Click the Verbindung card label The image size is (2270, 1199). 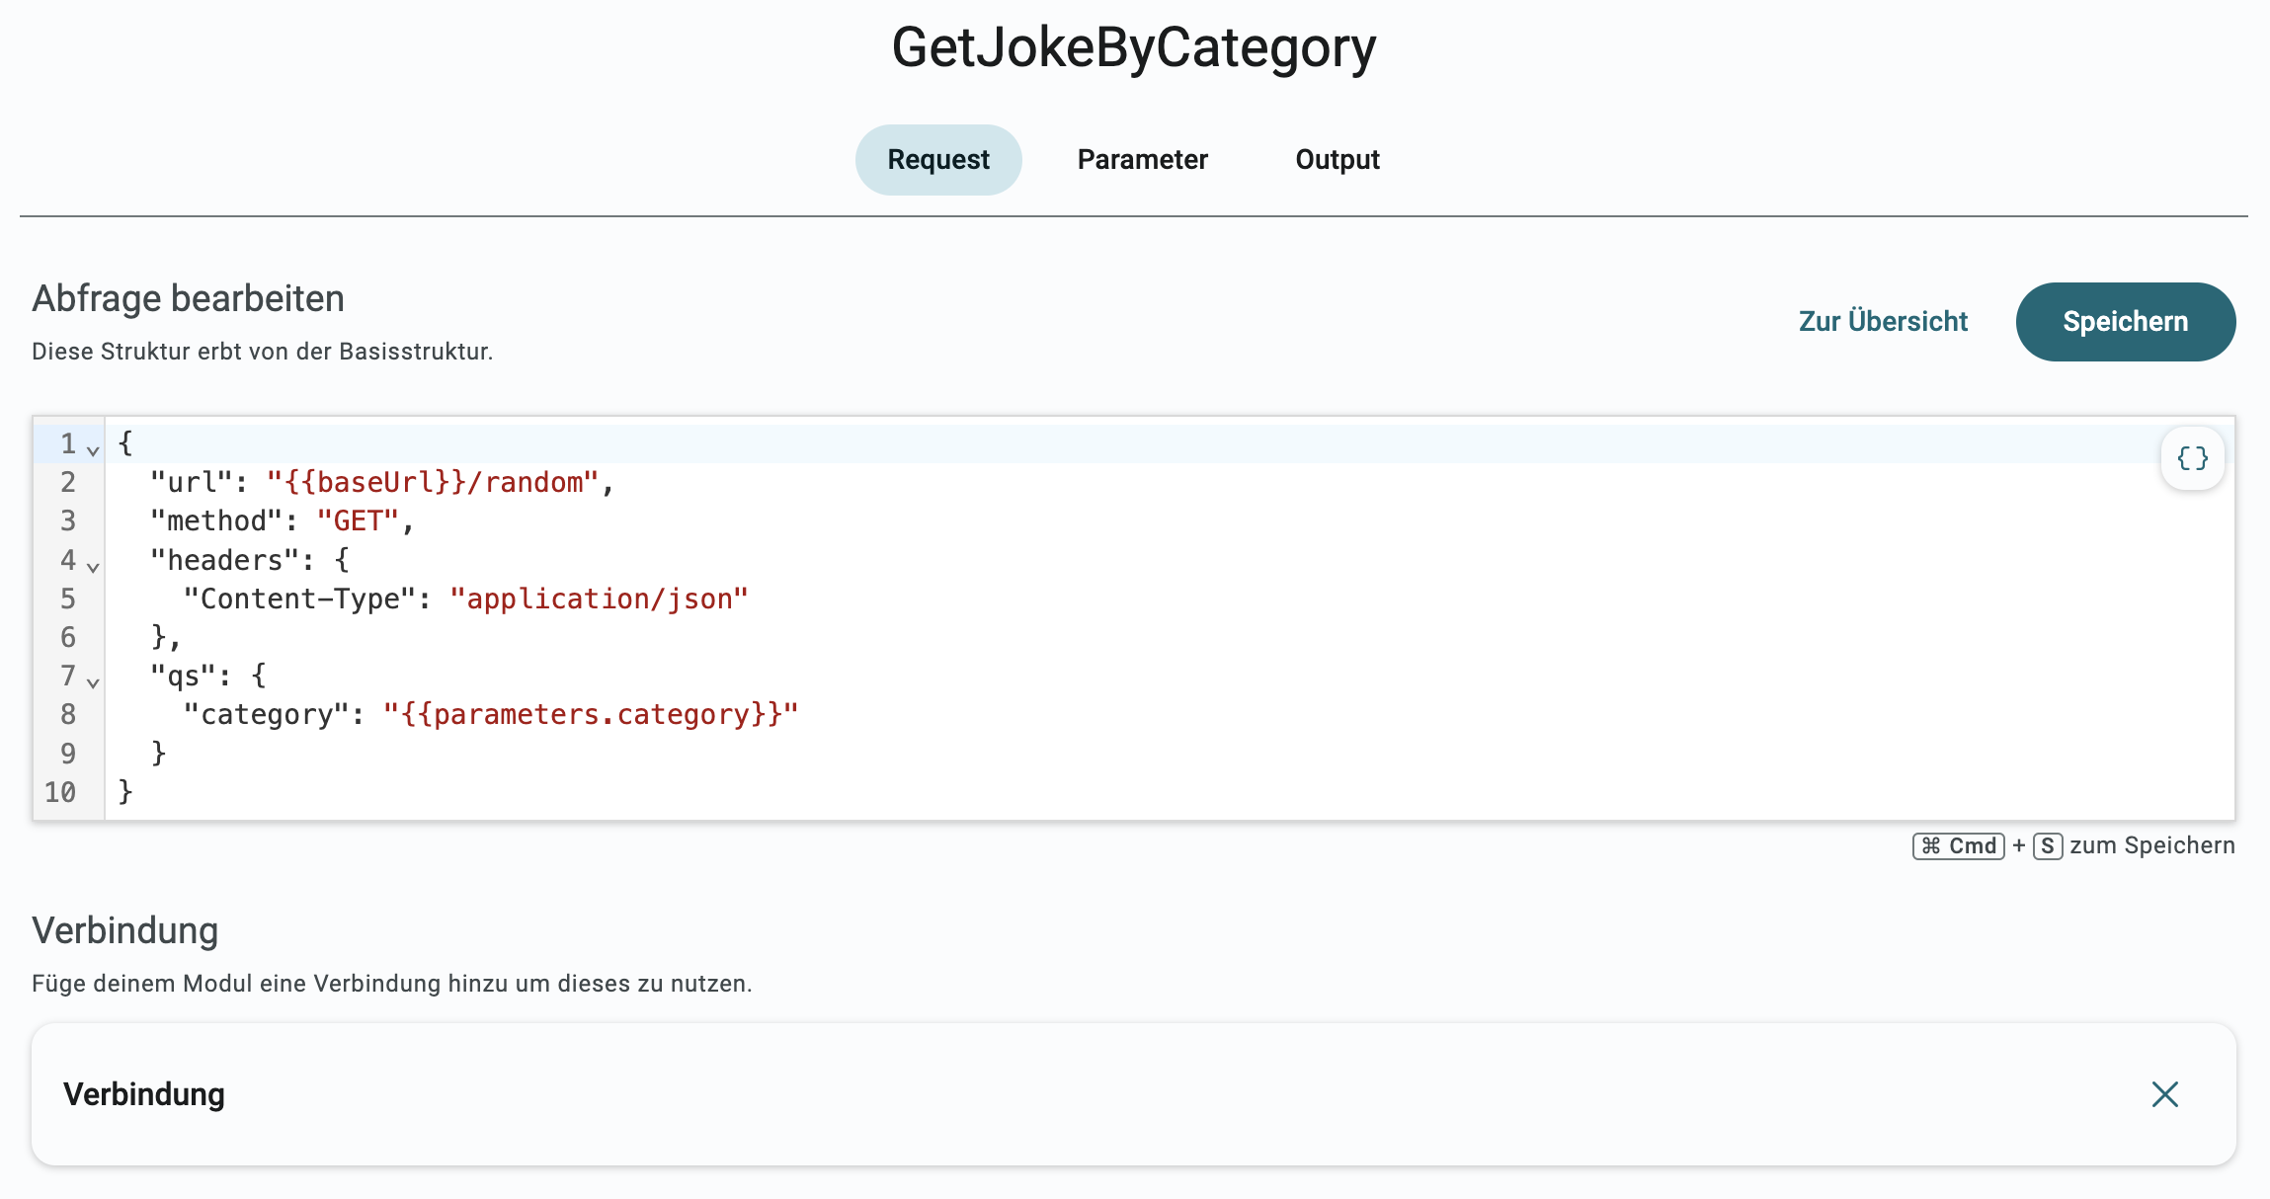click(x=144, y=1094)
